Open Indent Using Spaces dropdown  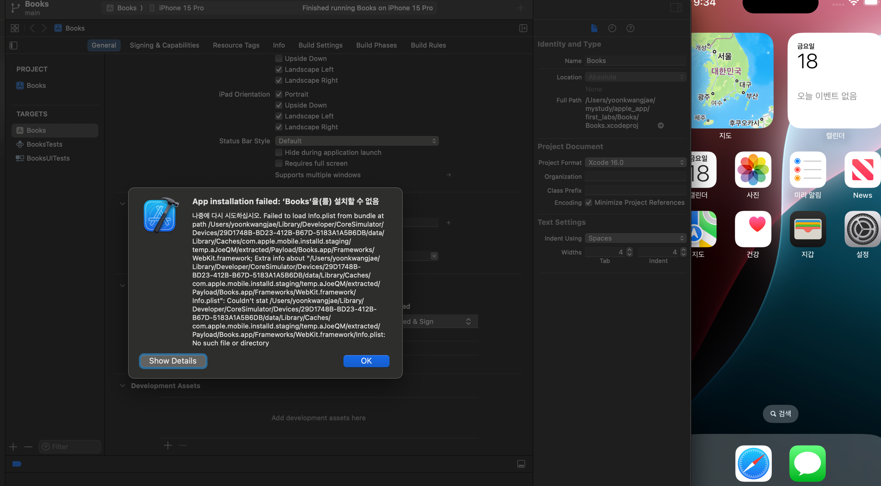pyautogui.click(x=636, y=238)
